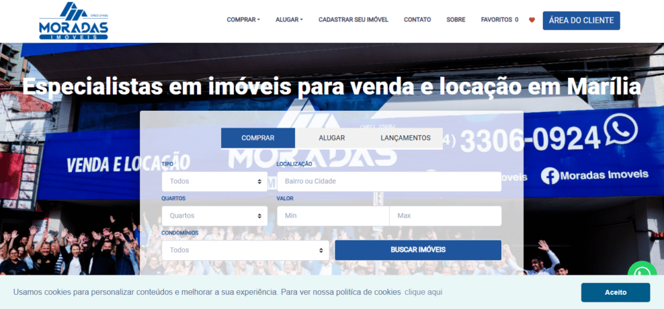Screen dimensions: 664x309
Task: Open cookie policy 'clique aqui' link
Action: coord(423,292)
